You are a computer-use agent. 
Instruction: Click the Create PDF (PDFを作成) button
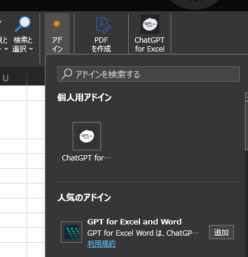click(101, 34)
